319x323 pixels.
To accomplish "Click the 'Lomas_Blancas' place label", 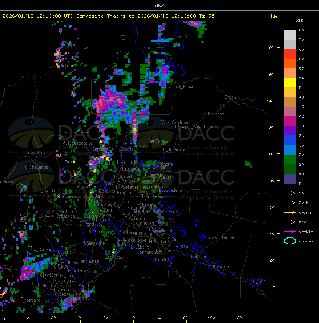I will pyautogui.click(x=220, y=237).
